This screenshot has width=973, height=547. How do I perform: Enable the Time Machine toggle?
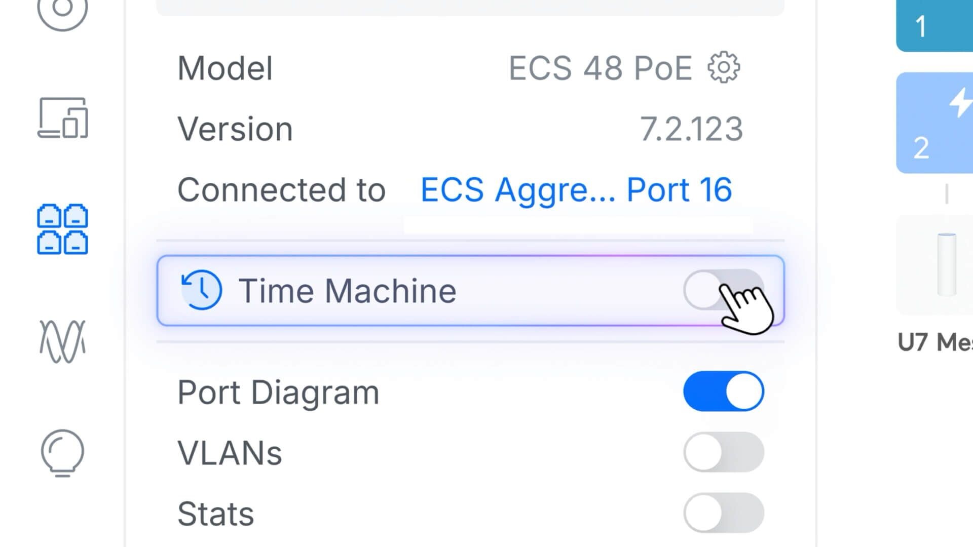(x=723, y=290)
